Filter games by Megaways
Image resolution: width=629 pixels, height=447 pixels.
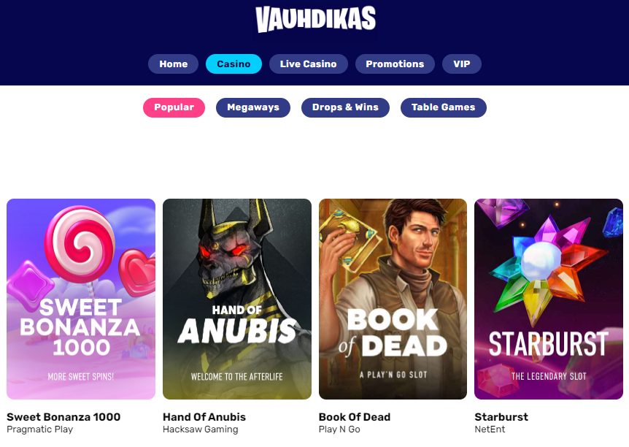[x=253, y=107]
